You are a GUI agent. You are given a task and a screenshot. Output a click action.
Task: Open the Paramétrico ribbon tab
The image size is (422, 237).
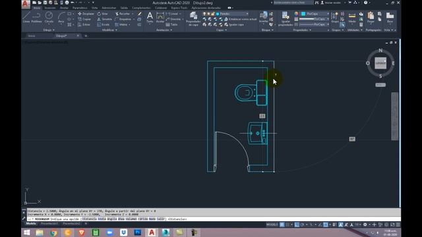click(80, 8)
